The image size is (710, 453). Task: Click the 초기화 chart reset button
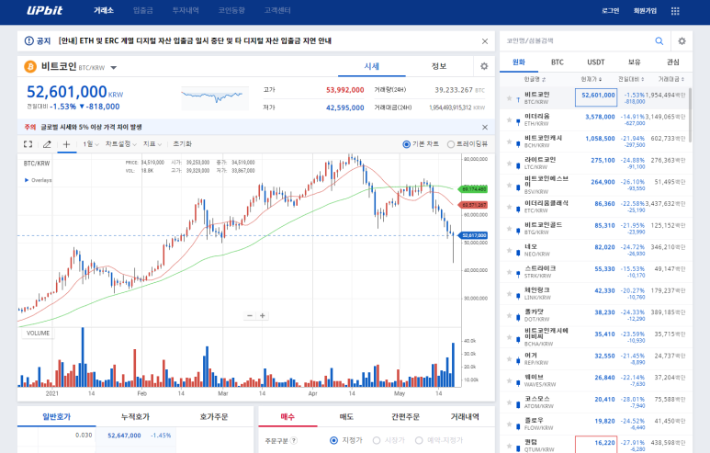coord(183,144)
